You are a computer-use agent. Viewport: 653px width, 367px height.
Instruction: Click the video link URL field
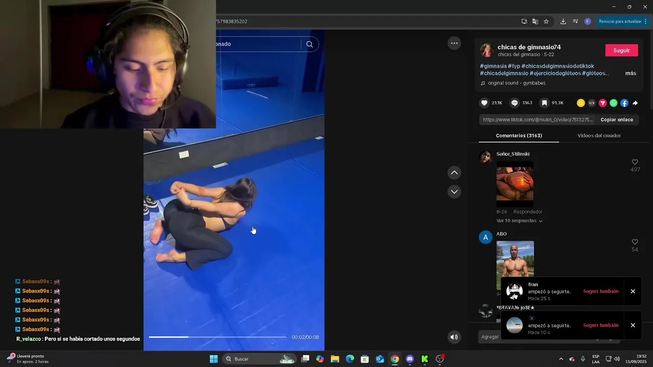click(x=538, y=120)
